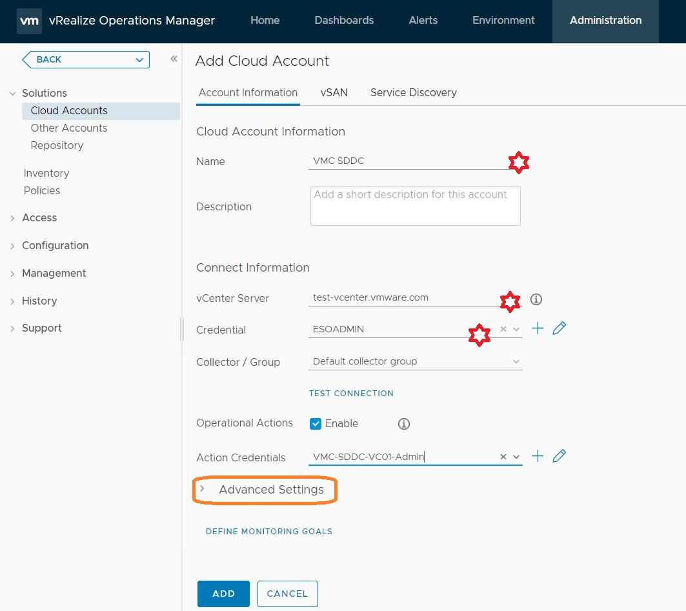
Task: Switch to the vSAN tab
Action: point(334,93)
